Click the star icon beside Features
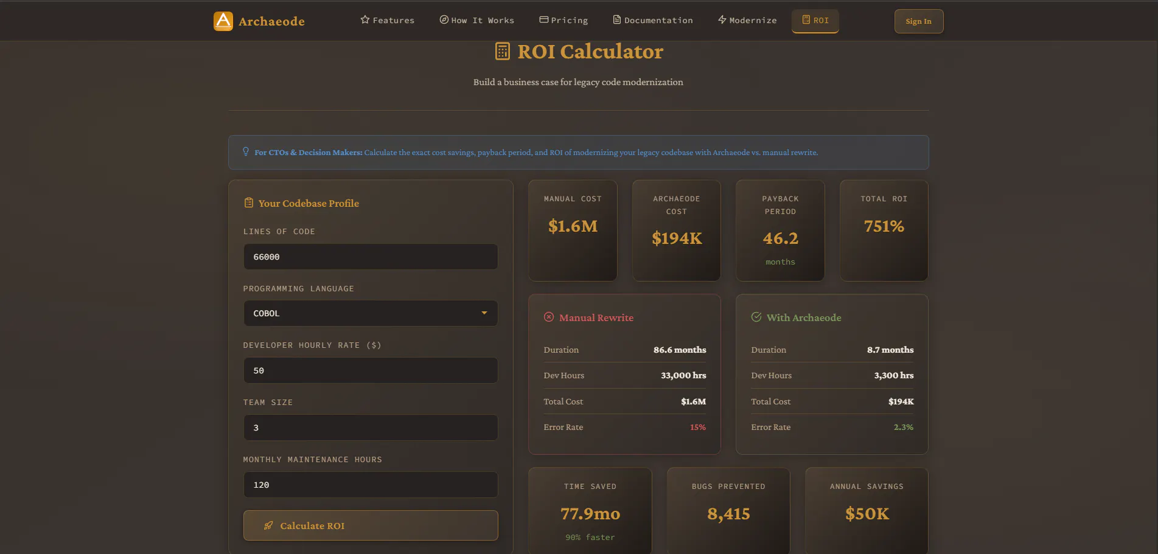1158x554 pixels. pyautogui.click(x=364, y=19)
